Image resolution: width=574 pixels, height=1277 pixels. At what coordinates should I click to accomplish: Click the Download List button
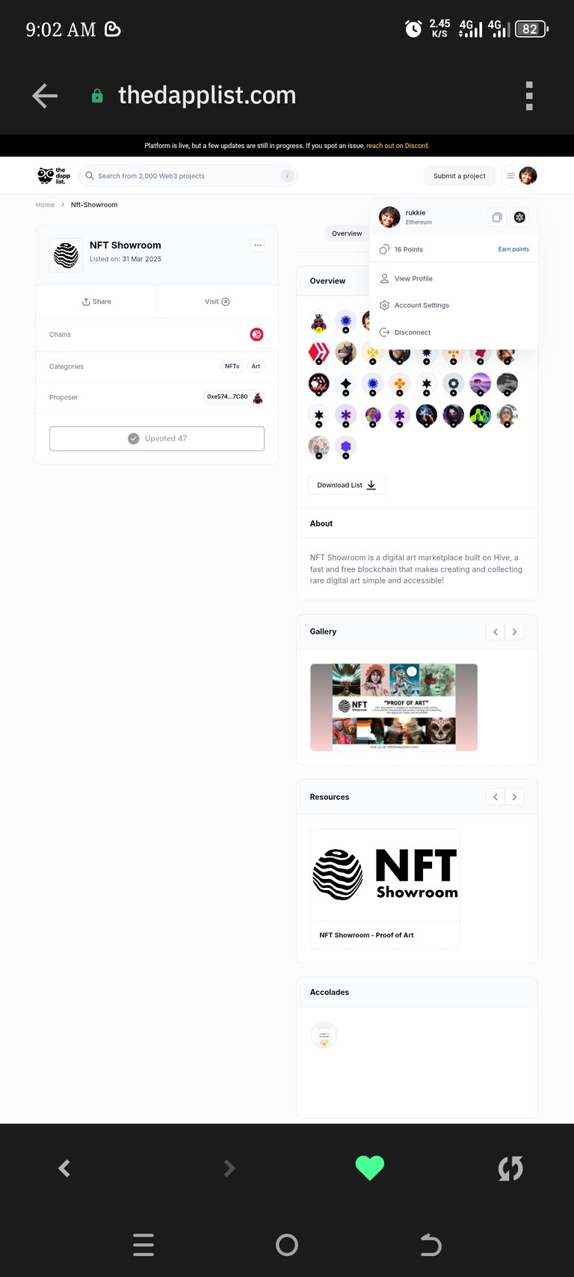tap(347, 485)
